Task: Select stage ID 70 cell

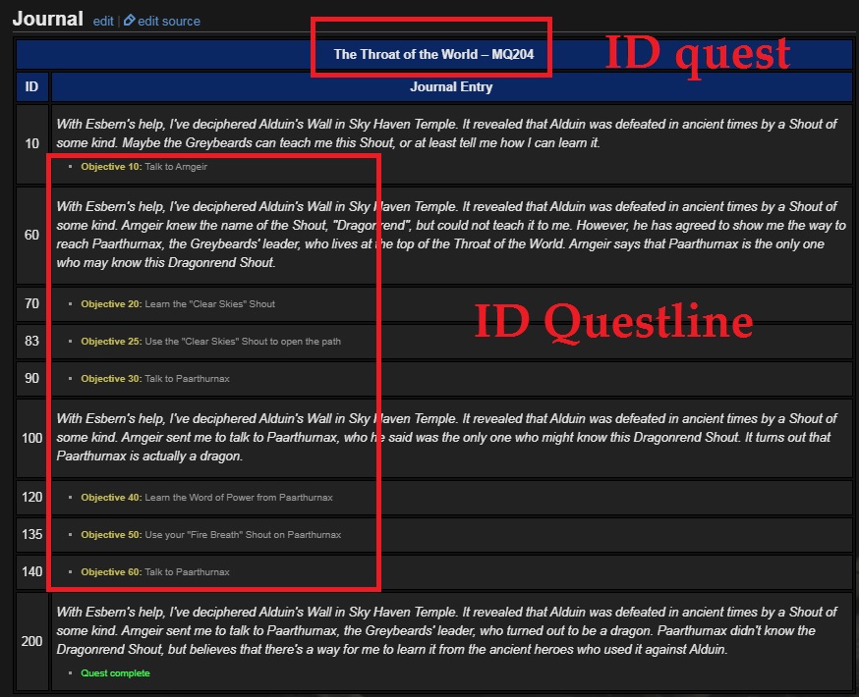Action: click(x=31, y=303)
